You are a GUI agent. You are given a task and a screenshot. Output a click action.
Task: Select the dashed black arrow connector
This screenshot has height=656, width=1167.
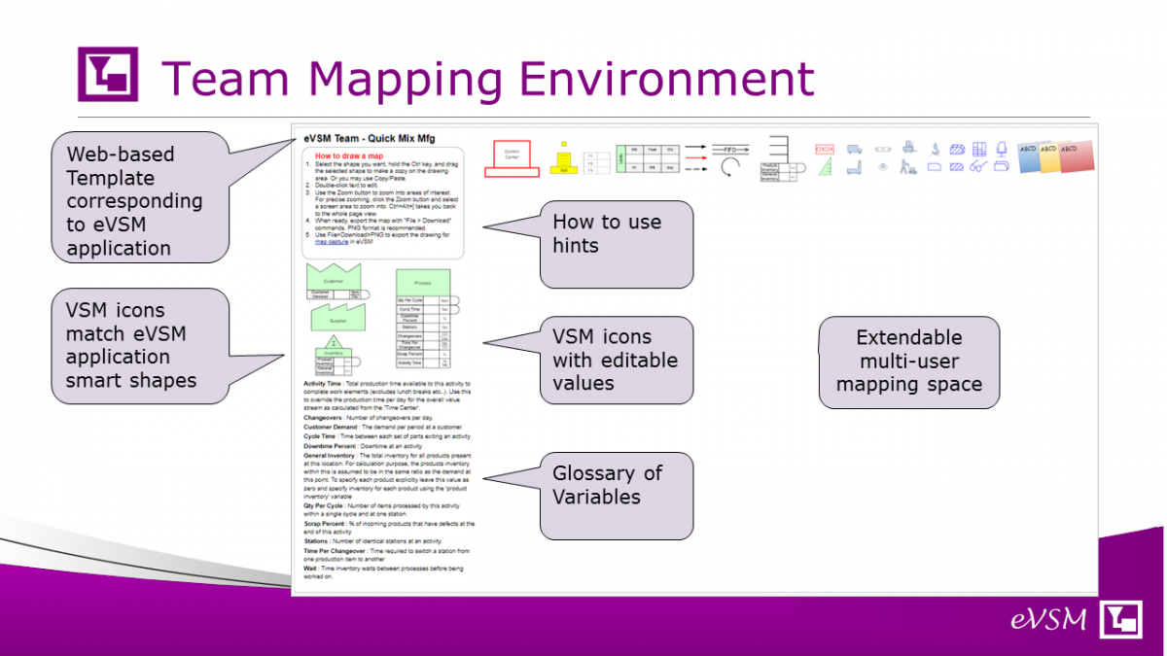(695, 169)
